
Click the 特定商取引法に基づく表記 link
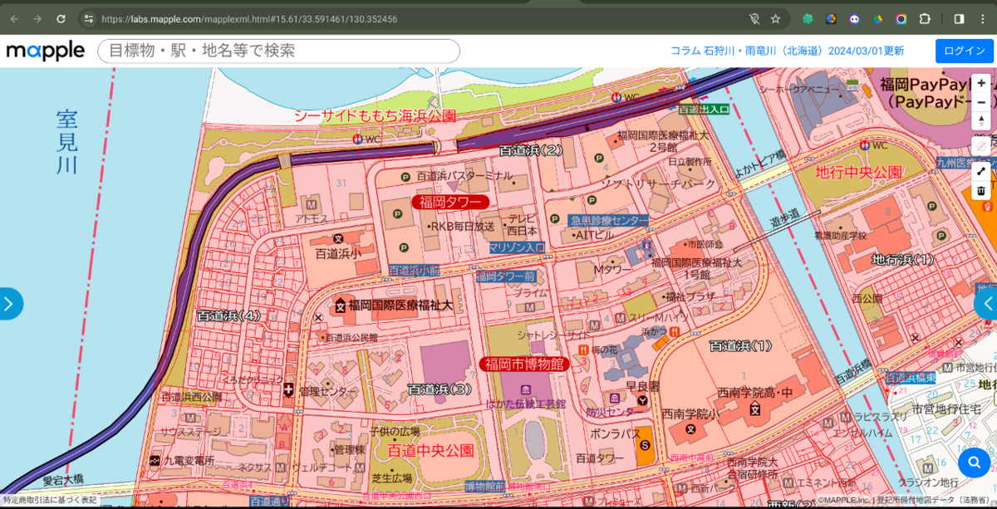[x=49, y=500]
